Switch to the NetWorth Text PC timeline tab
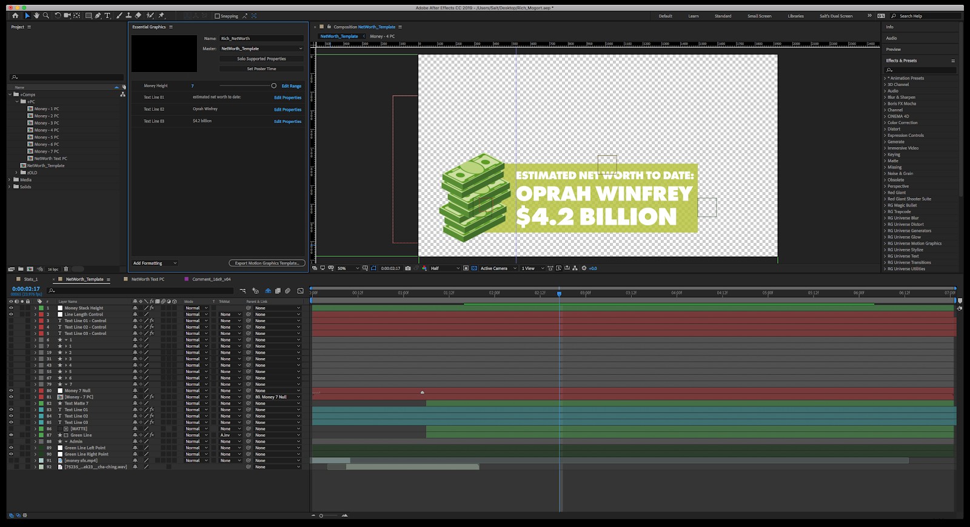The height and width of the screenshot is (527, 970). pyautogui.click(x=148, y=279)
